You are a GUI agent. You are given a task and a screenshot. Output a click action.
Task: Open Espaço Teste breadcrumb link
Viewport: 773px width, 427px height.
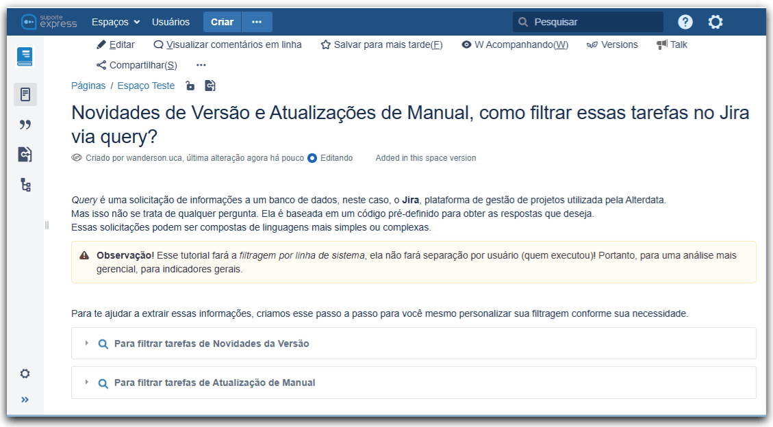tap(146, 86)
